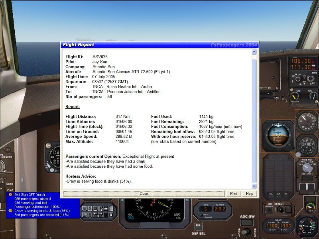Click the fourth panel selector icon, top row
319x239 pixels.
point(100,208)
